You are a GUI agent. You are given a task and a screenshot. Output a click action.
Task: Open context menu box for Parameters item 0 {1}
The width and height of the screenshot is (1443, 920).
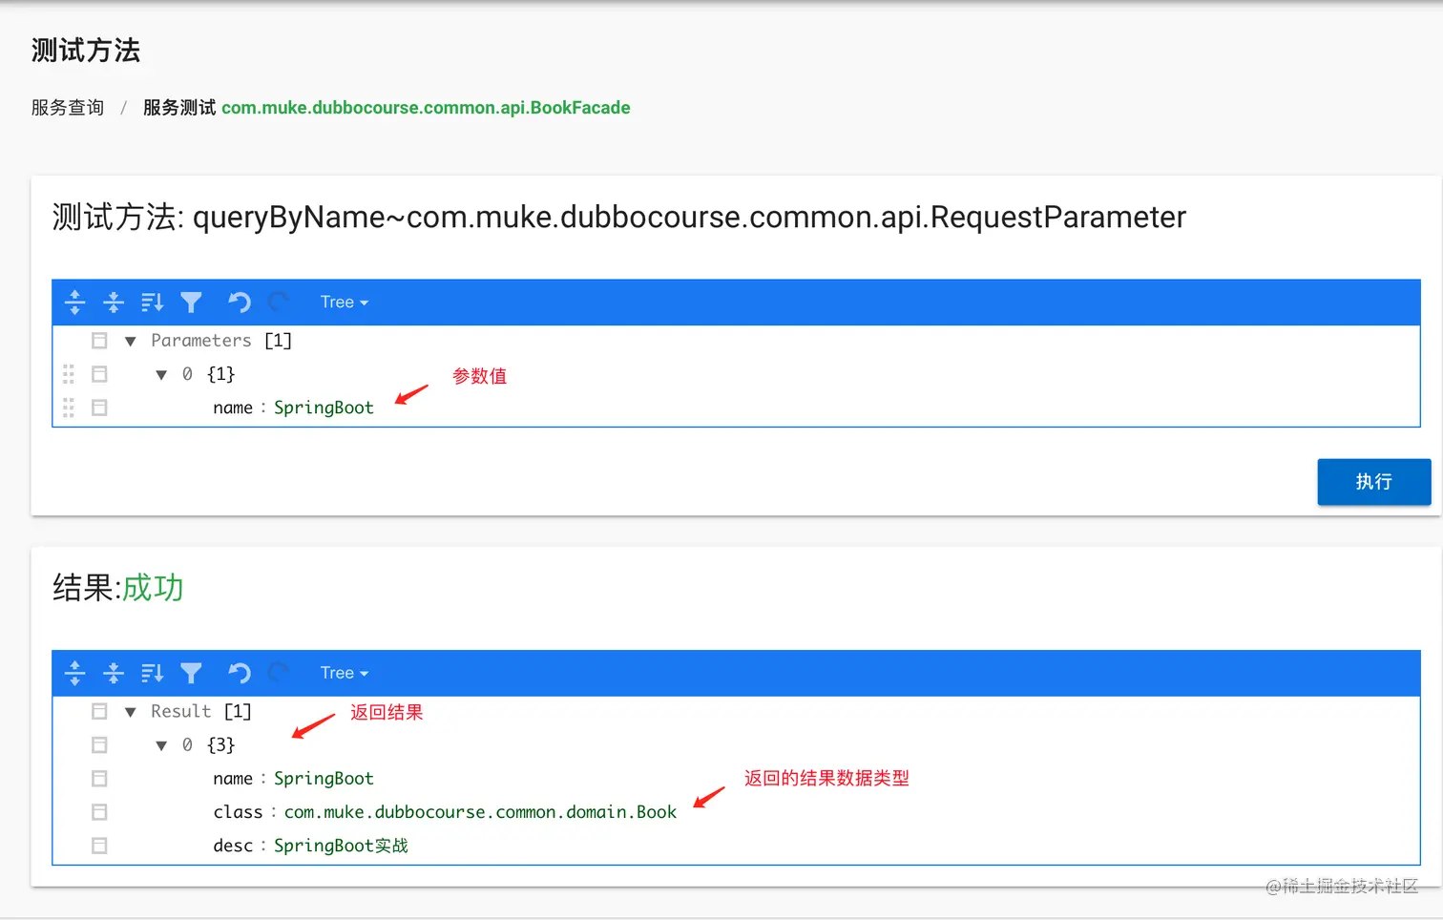pos(99,374)
